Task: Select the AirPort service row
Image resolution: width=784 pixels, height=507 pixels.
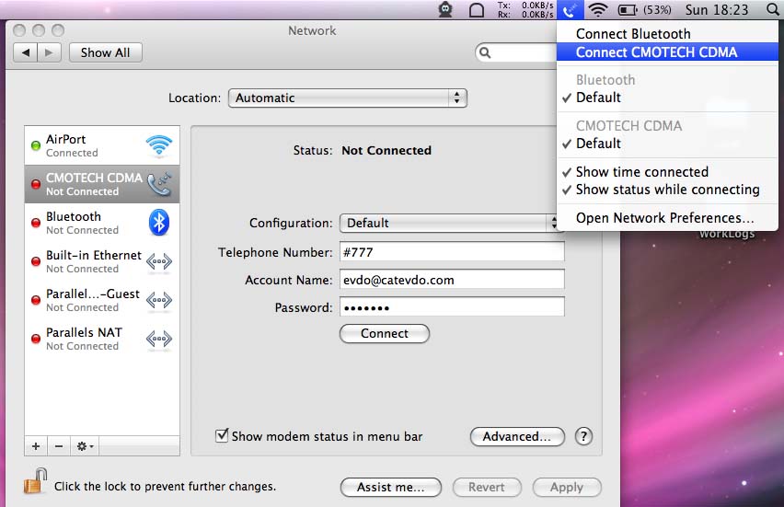Action: tap(102, 145)
